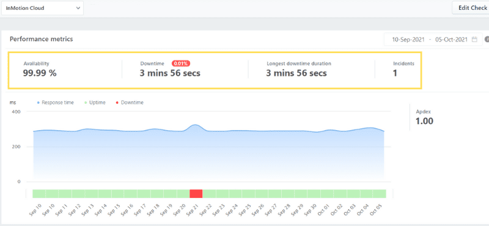
Task: Click the Downtime 3 mins 56 secs value
Action: [x=170, y=73]
